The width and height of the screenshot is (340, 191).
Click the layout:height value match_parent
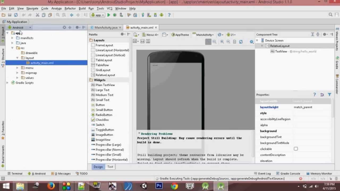click(303, 107)
